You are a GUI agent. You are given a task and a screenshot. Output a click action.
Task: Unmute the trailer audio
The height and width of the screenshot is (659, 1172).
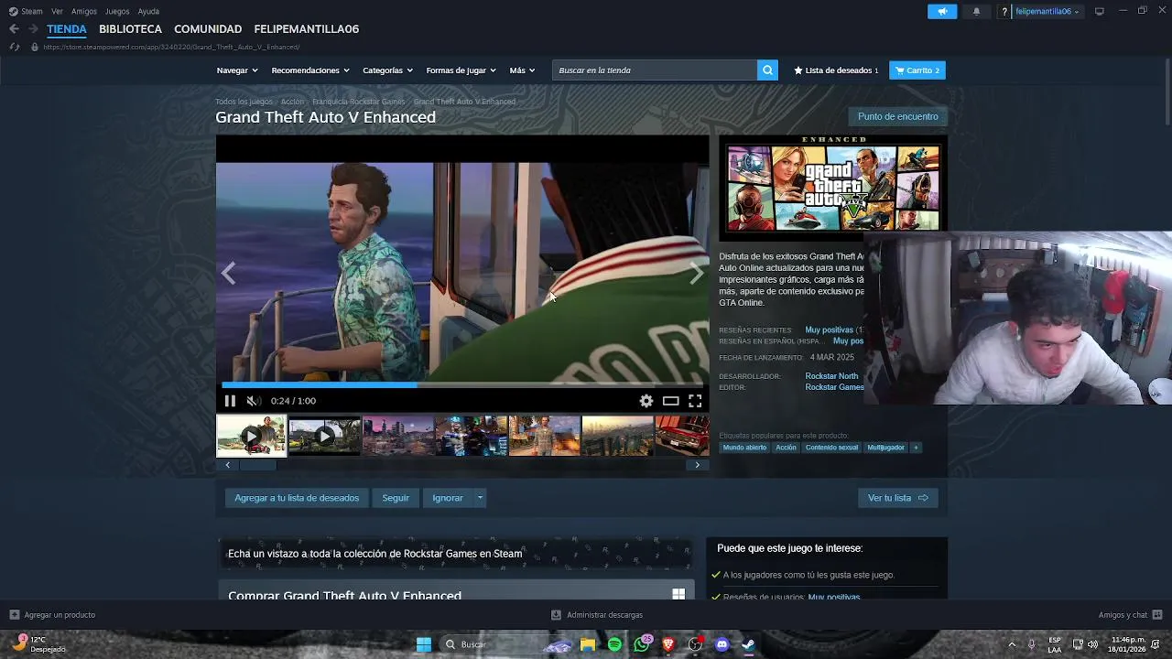(254, 401)
